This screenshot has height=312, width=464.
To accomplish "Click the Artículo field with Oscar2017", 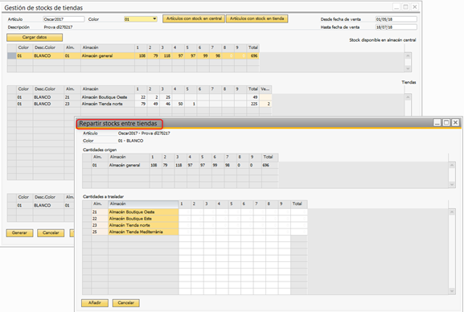I will pyautogui.click(x=64, y=19).
